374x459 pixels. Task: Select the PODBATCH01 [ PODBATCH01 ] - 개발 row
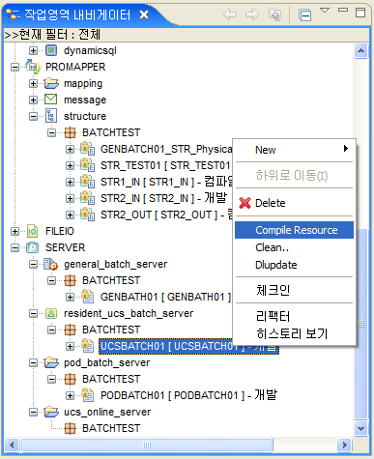(188, 395)
